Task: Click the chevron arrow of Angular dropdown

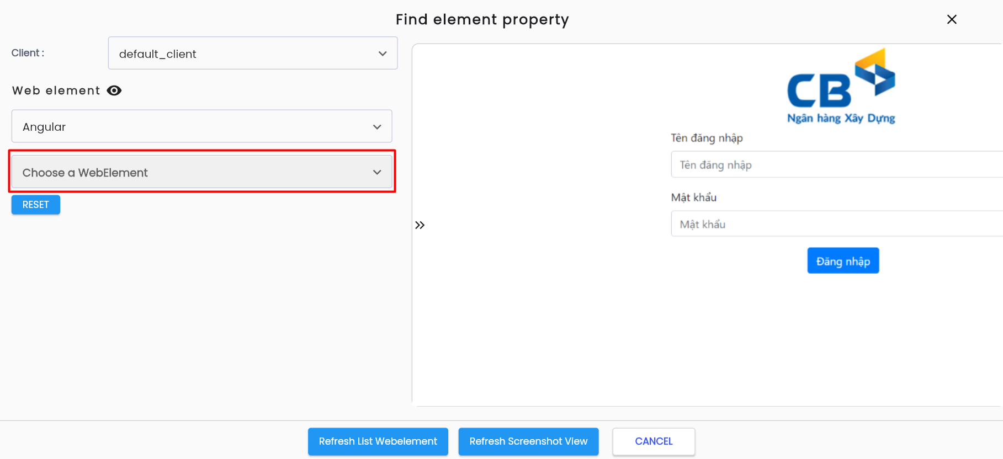Action: click(x=377, y=127)
